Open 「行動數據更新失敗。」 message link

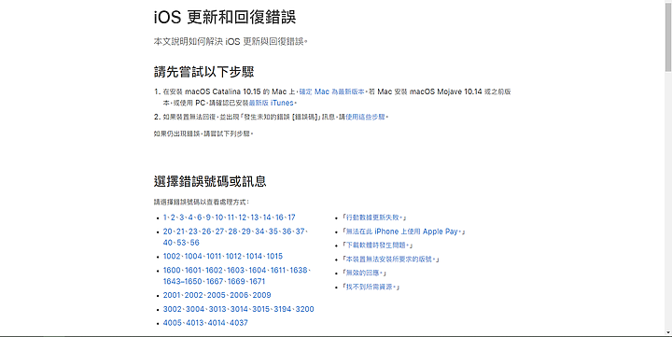[374, 218]
